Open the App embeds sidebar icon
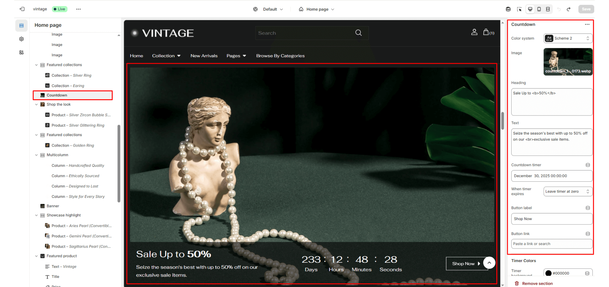Viewport: 609px width, 287px height. (x=21, y=52)
